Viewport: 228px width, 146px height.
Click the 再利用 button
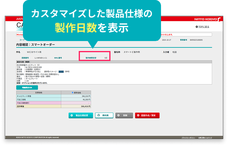point(104,116)
